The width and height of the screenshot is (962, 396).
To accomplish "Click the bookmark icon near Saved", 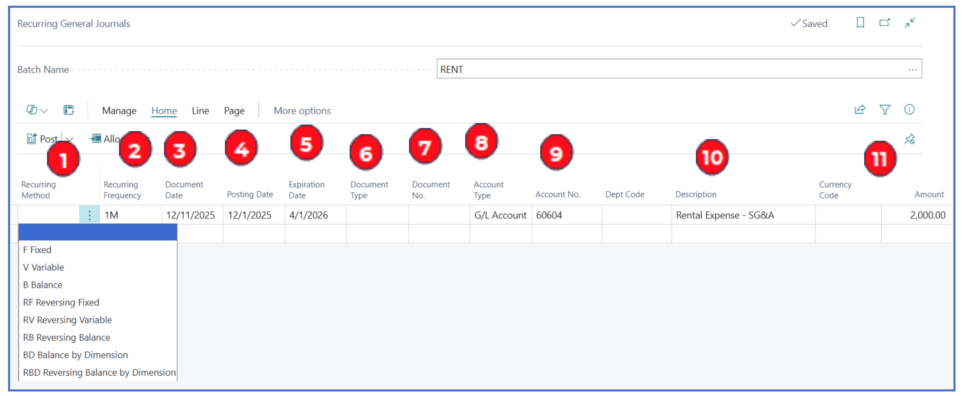I will coord(860,23).
